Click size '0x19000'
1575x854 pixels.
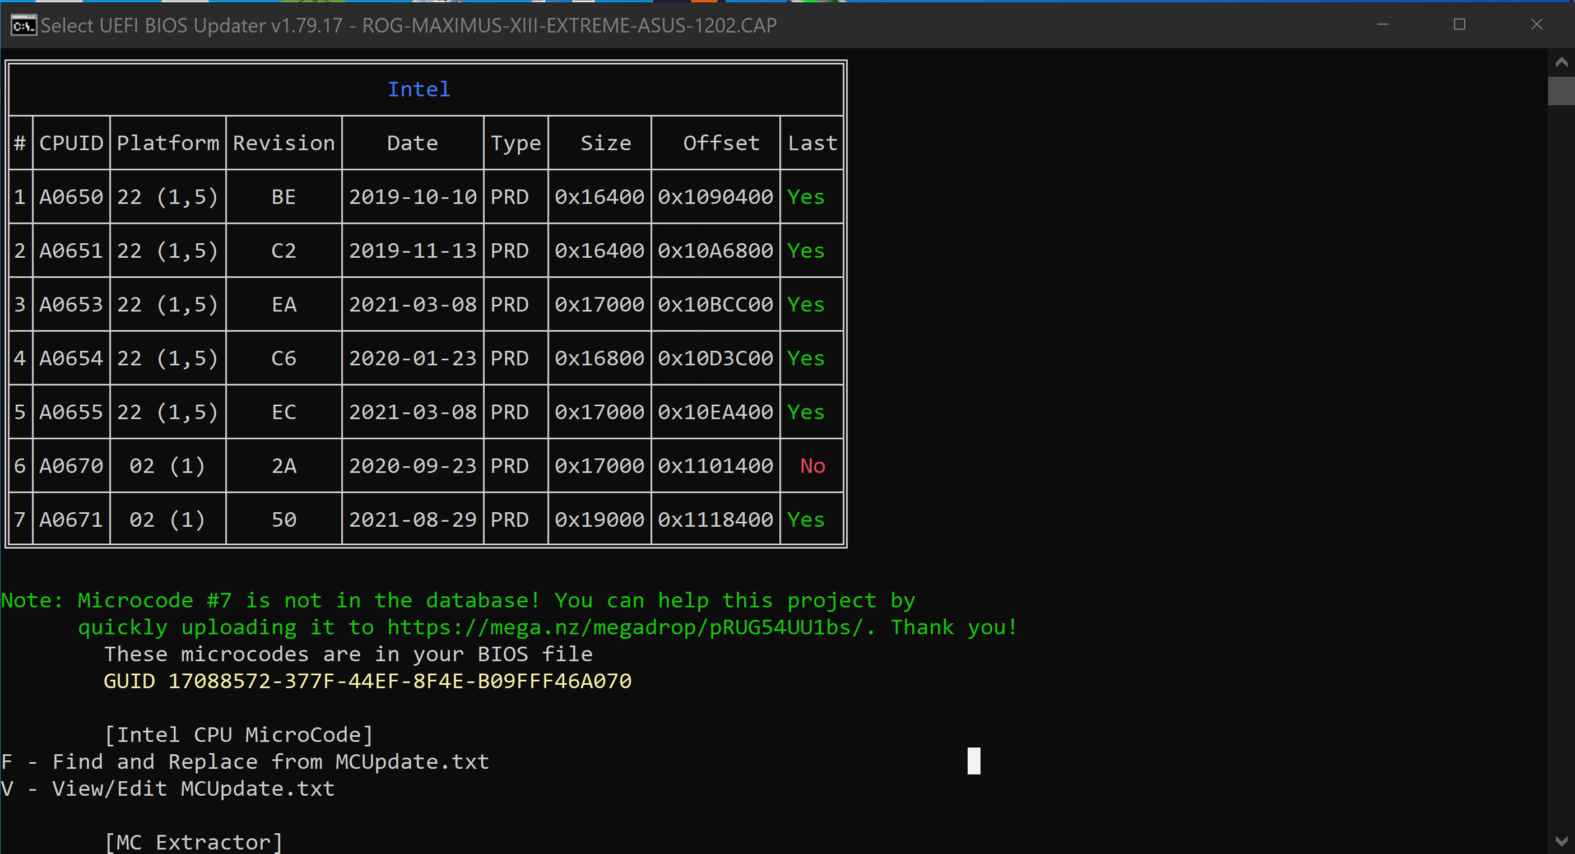click(600, 519)
